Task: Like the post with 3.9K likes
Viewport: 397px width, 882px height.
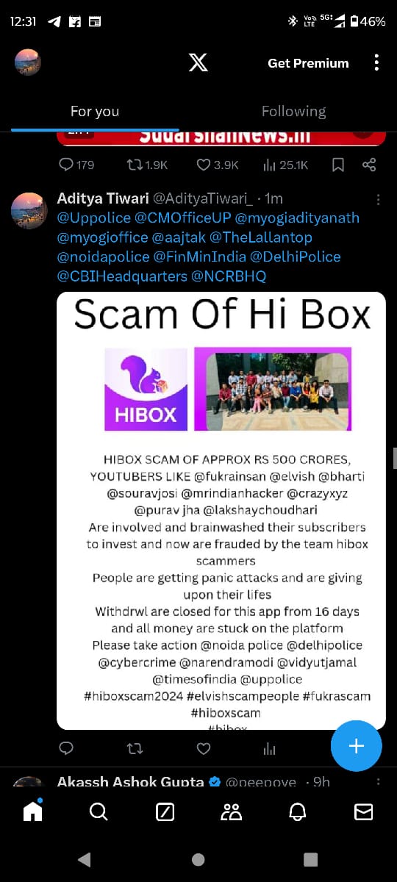Action: 218,165
